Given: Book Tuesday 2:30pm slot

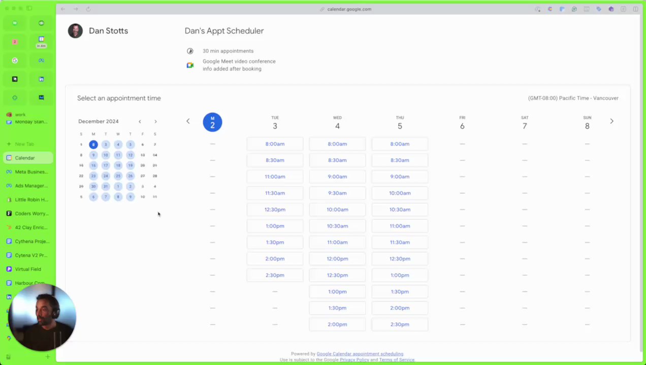Looking at the screenshot, I should [275, 275].
